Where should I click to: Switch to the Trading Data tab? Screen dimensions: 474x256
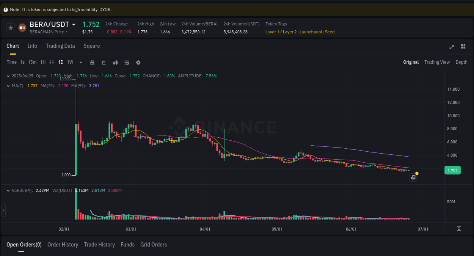[x=60, y=46]
